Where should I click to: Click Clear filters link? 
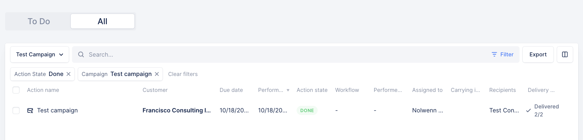[183, 74]
